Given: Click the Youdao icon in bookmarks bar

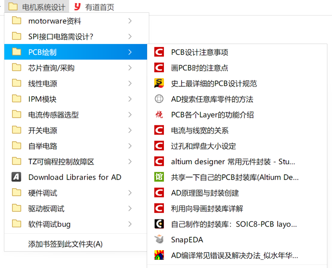Looking at the screenshot, I should [x=77, y=7].
